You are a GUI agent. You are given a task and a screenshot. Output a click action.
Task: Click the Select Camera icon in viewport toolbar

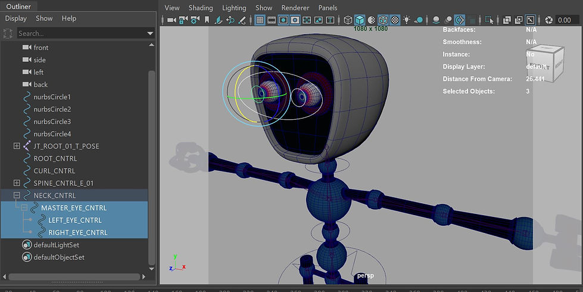[172, 20]
